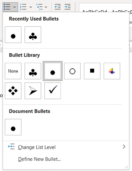The image size is (132, 171).
Task: Choose the checkmark bullet
Action: [x=53, y=91]
